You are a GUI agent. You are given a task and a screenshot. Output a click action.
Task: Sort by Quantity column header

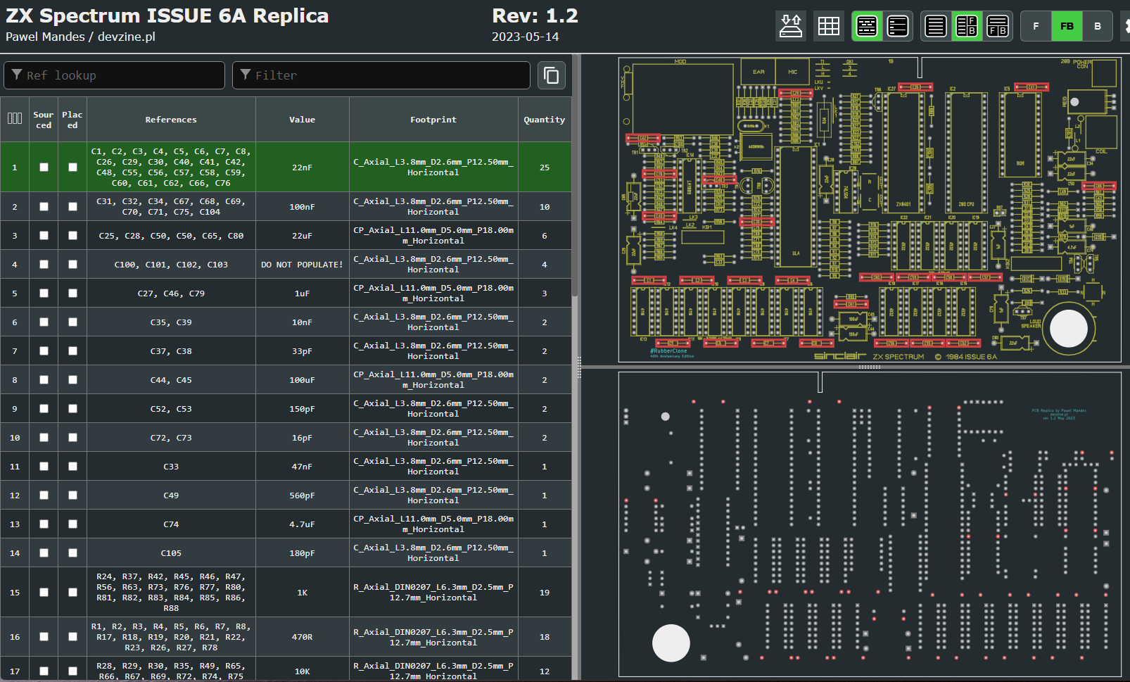(x=545, y=120)
